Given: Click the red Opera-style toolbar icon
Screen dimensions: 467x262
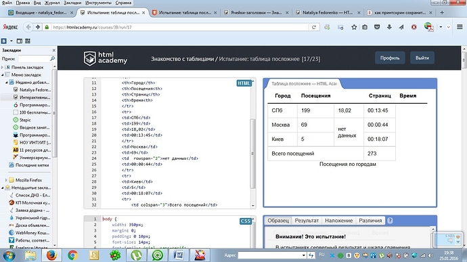Looking at the screenshot, I should 414,27.
